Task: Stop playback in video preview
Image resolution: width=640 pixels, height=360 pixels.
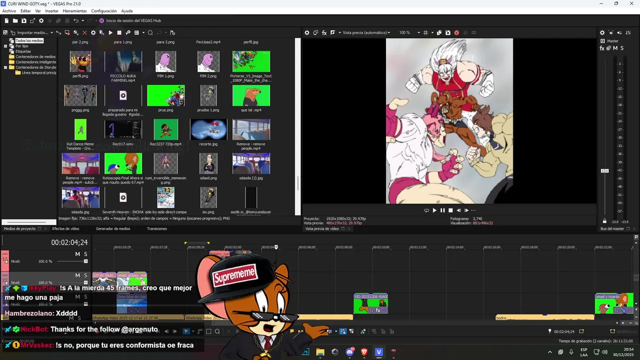Action: point(450,210)
